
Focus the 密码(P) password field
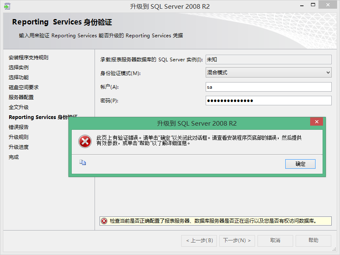[268, 101]
